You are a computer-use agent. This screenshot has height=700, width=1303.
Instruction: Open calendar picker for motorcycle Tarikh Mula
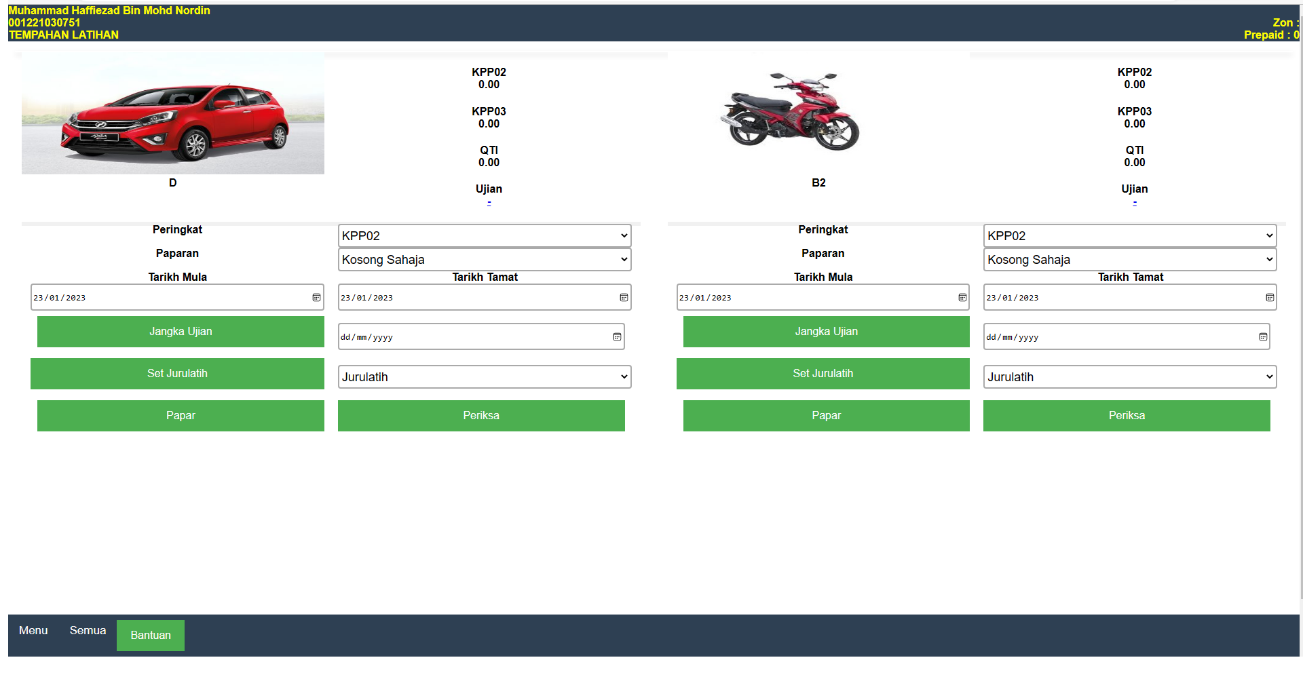click(x=962, y=298)
